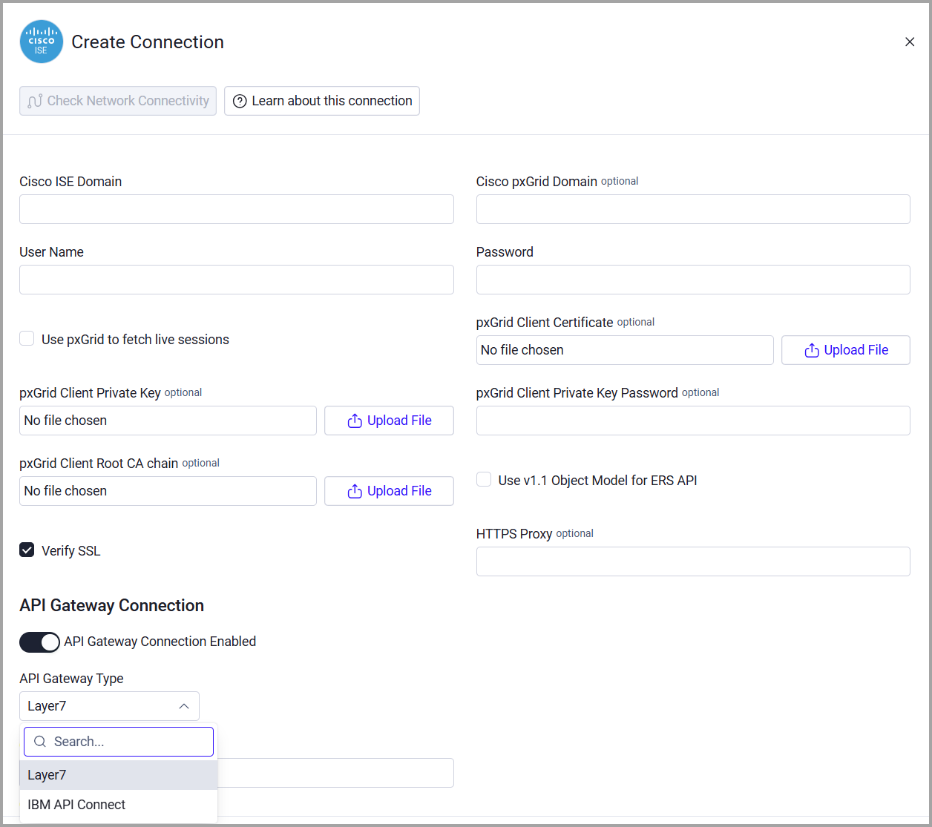Click the pxGrid Root CA chain file display
Image resolution: width=932 pixels, height=827 pixels.
(168, 491)
